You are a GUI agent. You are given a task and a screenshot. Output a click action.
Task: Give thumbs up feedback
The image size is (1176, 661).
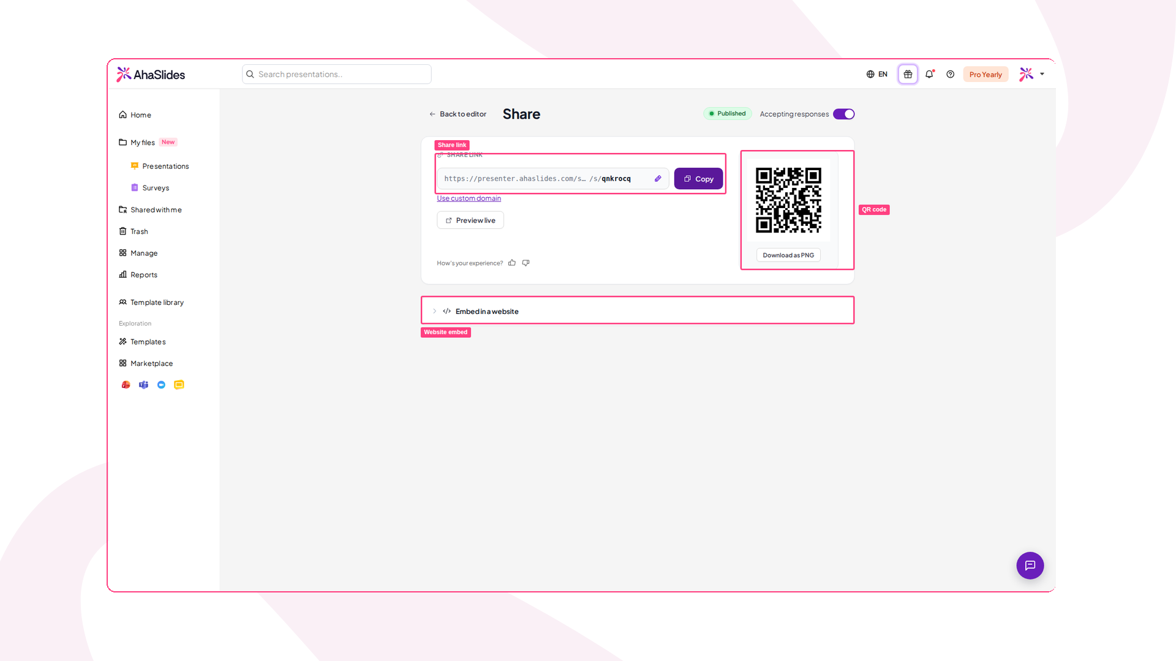512,263
